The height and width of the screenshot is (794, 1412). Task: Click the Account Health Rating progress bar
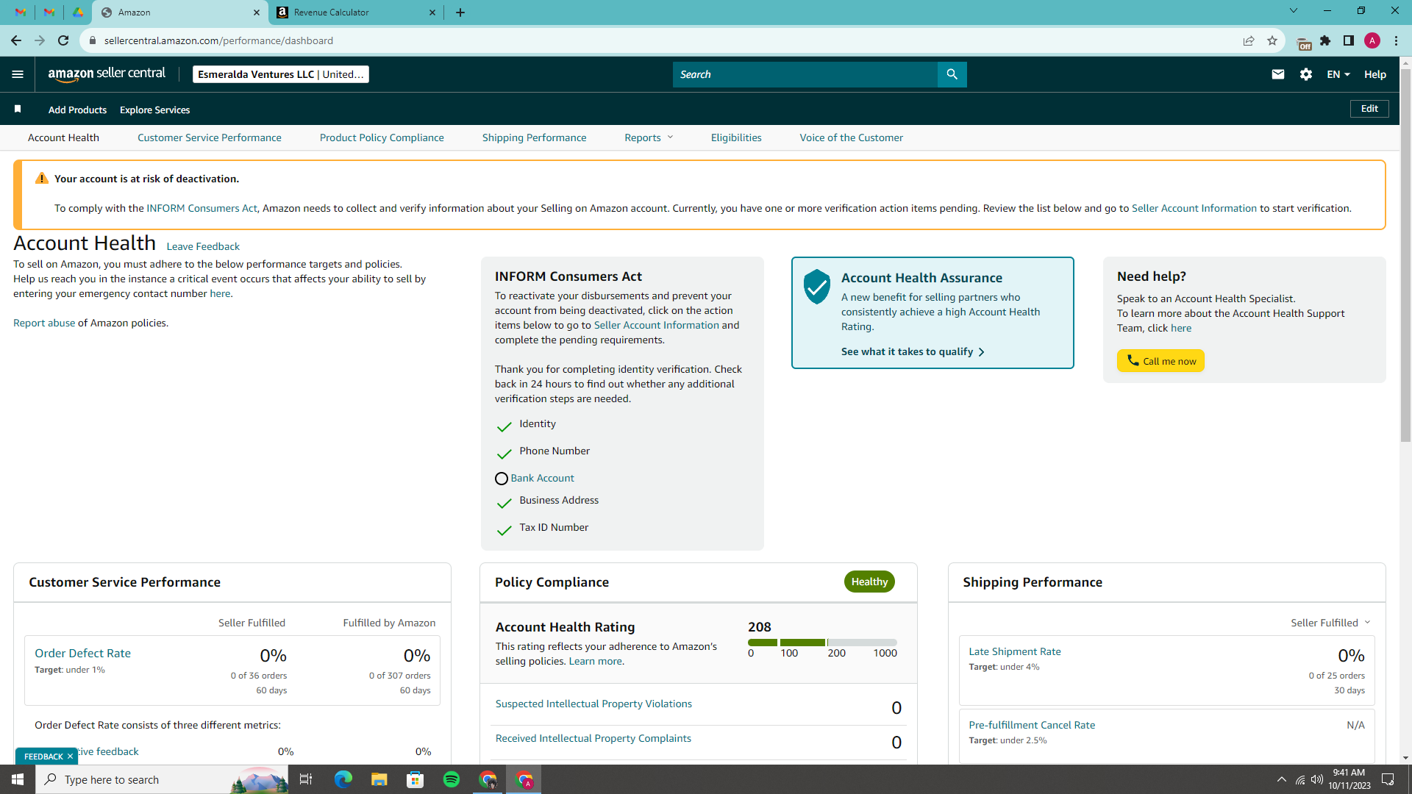tap(822, 643)
